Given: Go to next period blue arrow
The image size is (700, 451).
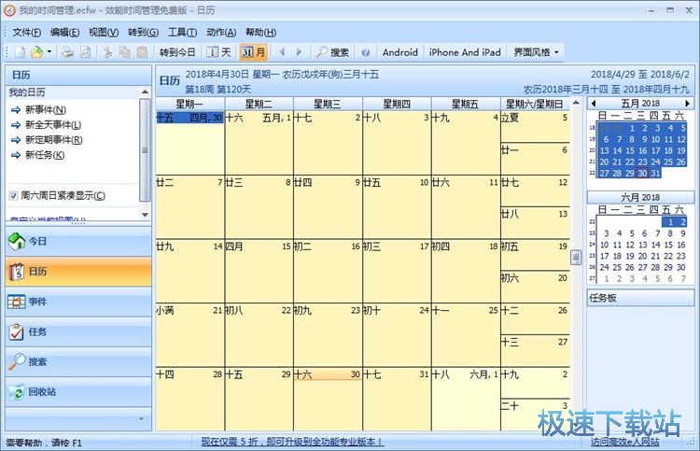Looking at the screenshot, I should point(299,52).
